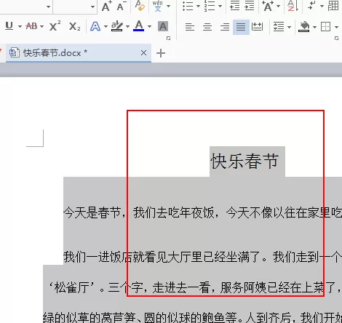Show or hide paragraph marks
Viewport: 342px width, 323px height.
(x=311, y=6)
